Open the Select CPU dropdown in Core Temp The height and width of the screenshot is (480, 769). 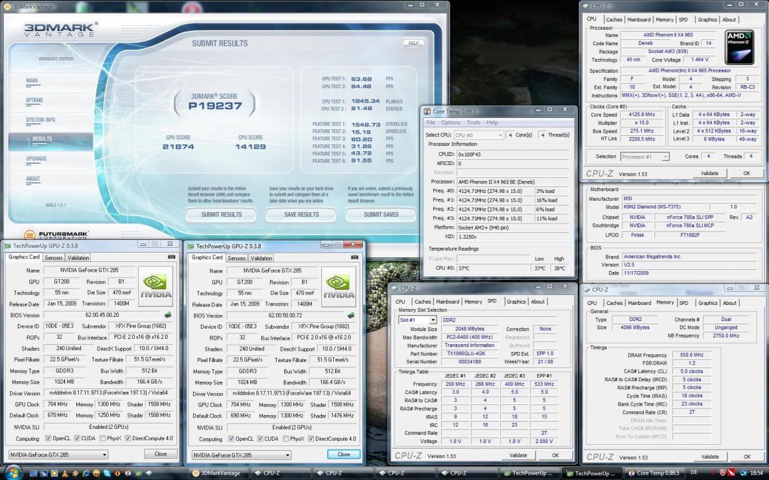coord(479,135)
